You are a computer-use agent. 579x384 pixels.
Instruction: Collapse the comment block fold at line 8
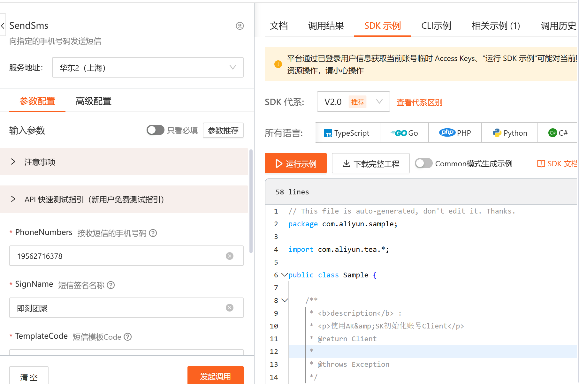pos(285,300)
